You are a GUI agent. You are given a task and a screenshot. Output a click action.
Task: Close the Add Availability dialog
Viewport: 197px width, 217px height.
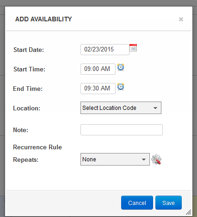[x=181, y=19]
